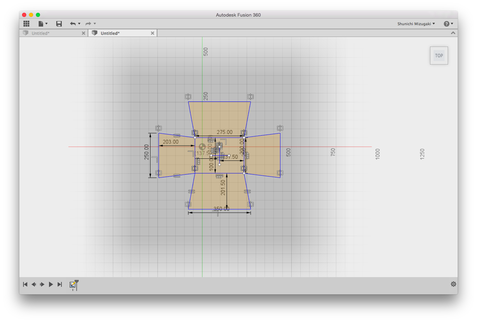This screenshot has height=322, width=477.
Task: Select the 250.00 dimension
Action: point(147,152)
